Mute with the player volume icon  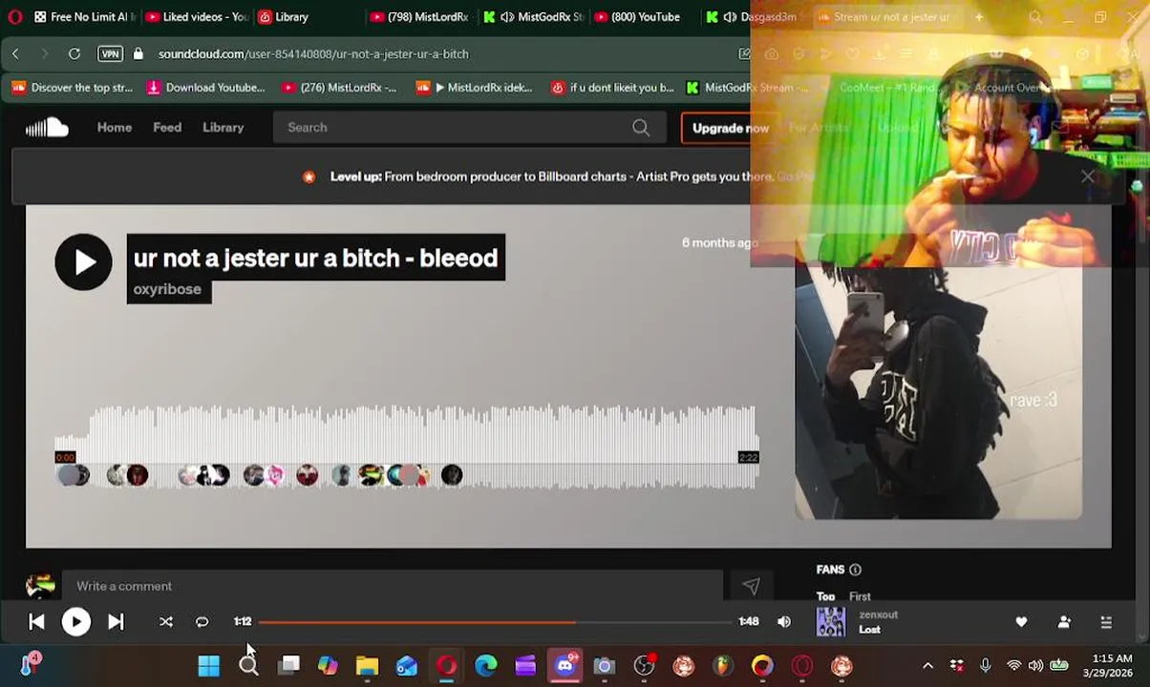784,622
